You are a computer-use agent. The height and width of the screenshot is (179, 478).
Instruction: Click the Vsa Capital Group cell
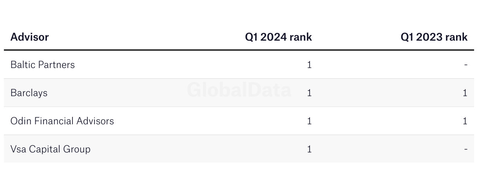point(51,149)
